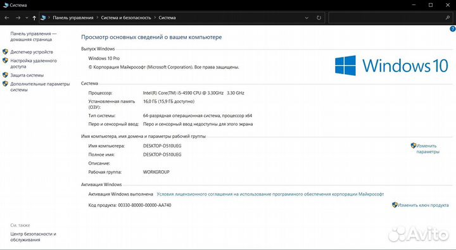Viewport: 456px width, 250px height.
Task: Select the 'Windows 10 Pro' edition text
Action: 104,58
